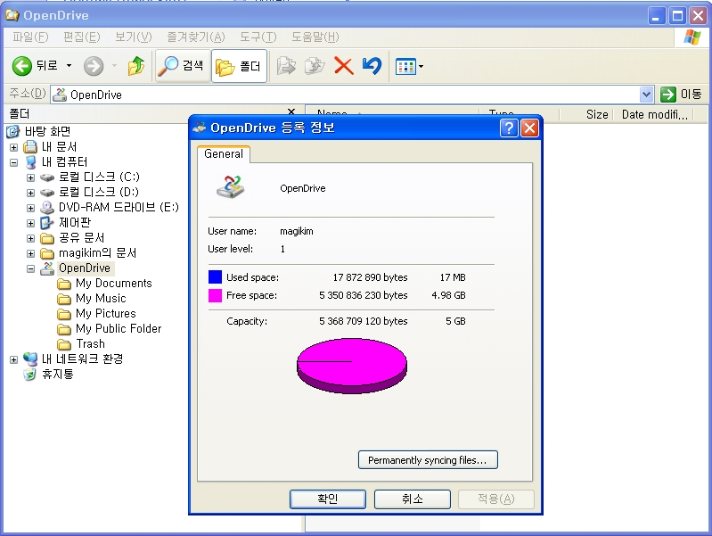Screen dimensions: 712x536
Task: Close the OpenDrive properties dialog
Action: pos(529,128)
